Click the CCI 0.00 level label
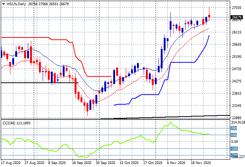Viewport: 245px width, 167px height. [235, 142]
